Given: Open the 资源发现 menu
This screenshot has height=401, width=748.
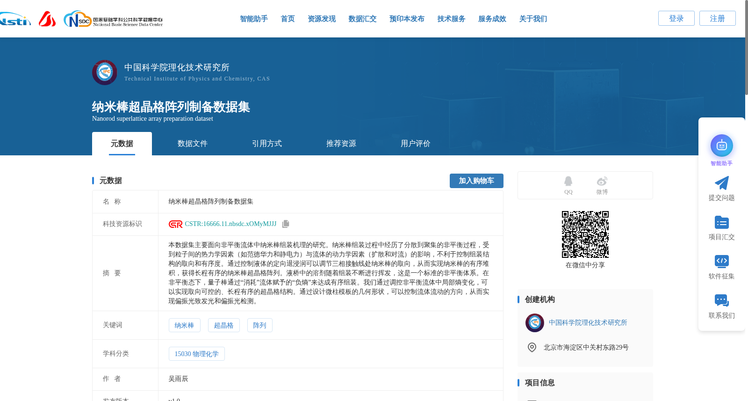Looking at the screenshot, I should [322, 19].
